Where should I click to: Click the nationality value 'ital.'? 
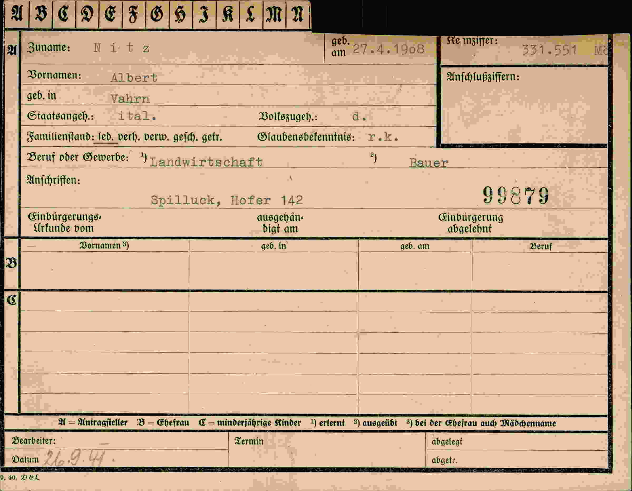point(138,116)
